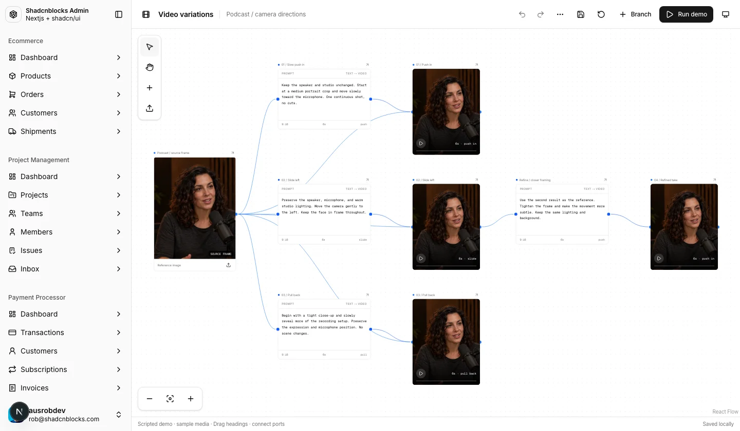Click the fit view icon
This screenshot has width=740, height=431.
[x=170, y=399]
